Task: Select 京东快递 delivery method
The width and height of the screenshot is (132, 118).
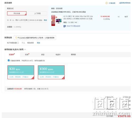Action: point(17,13)
